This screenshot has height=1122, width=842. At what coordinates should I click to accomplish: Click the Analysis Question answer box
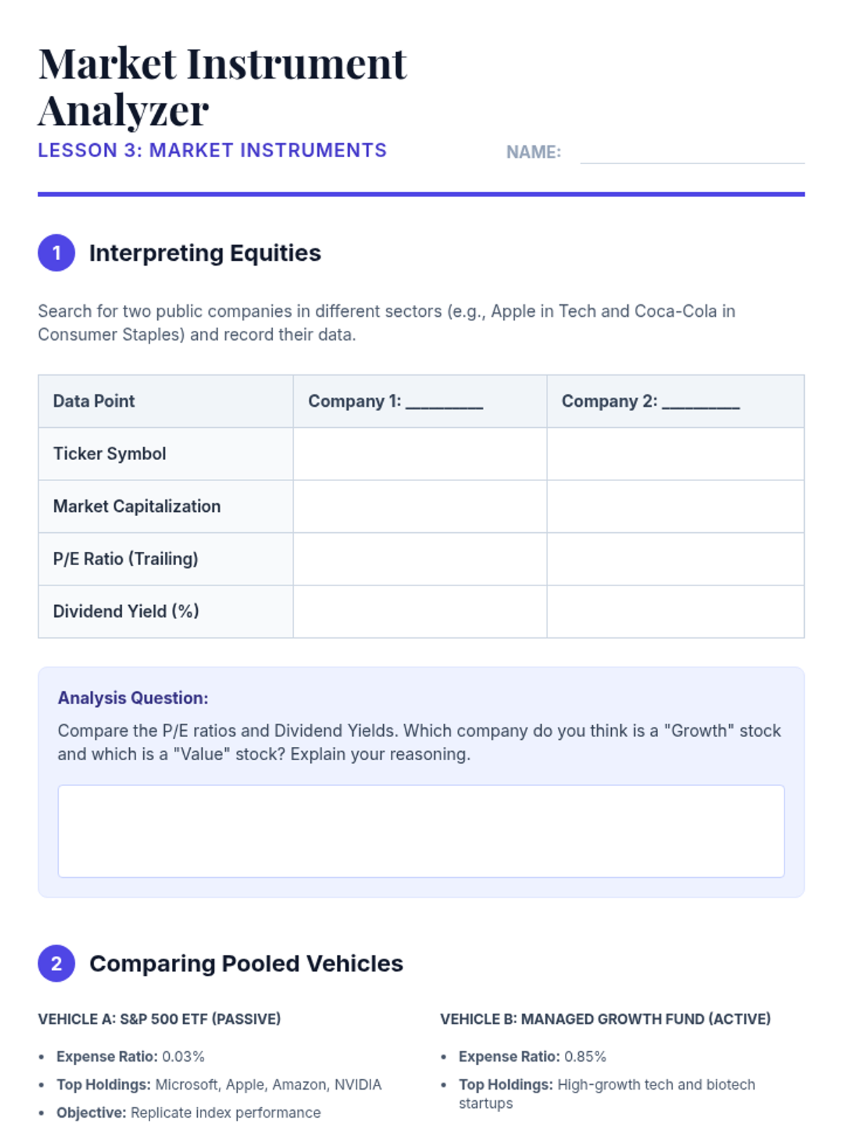[421, 831]
